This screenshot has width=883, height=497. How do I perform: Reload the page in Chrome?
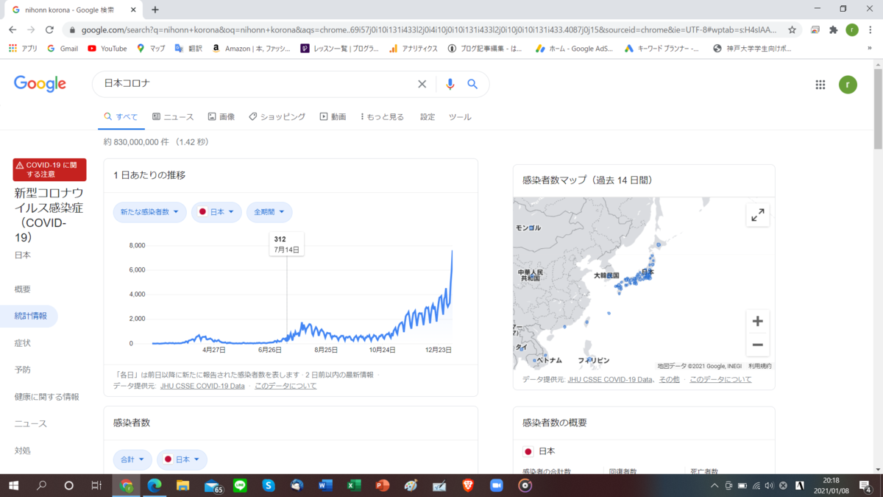tap(49, 29)
